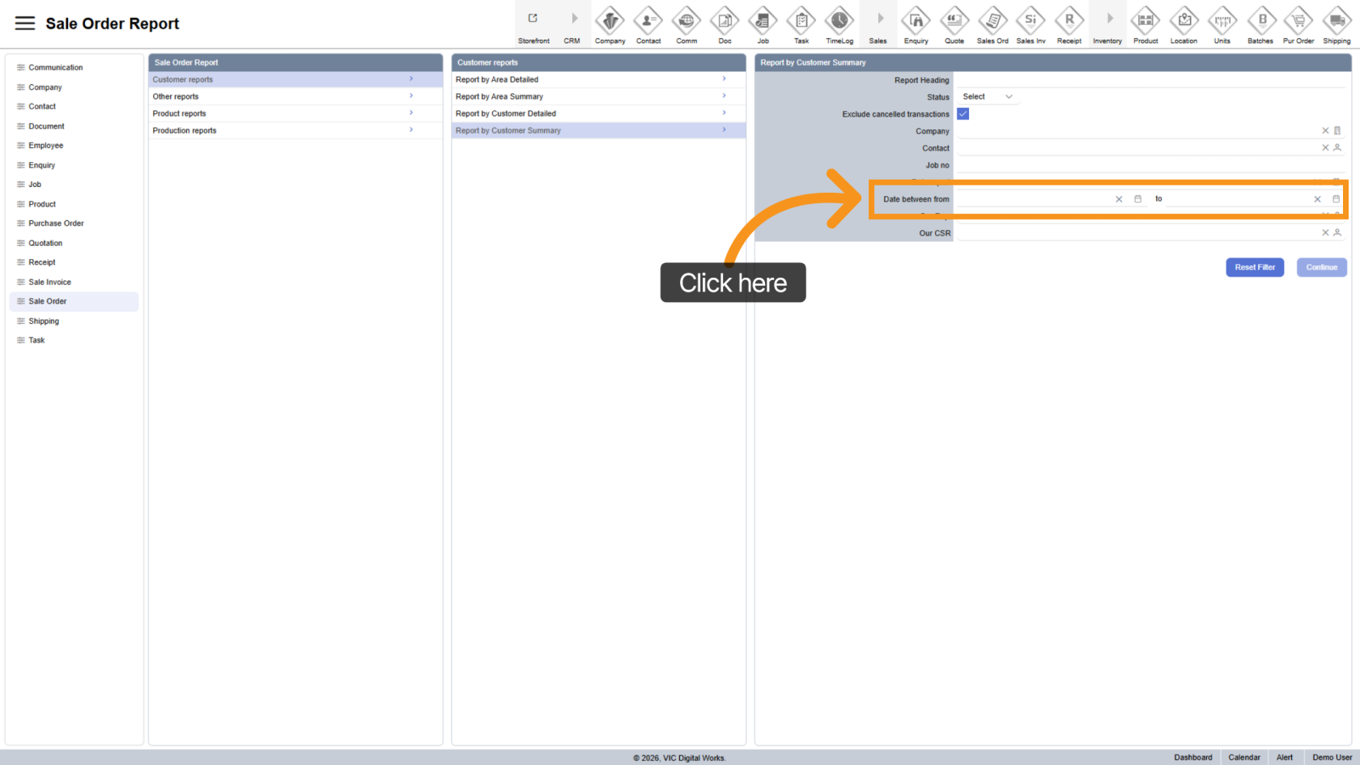This screenshot has height=765, width=1360.
Task: Open the Storefront external link icon
Action: (533, 19)
